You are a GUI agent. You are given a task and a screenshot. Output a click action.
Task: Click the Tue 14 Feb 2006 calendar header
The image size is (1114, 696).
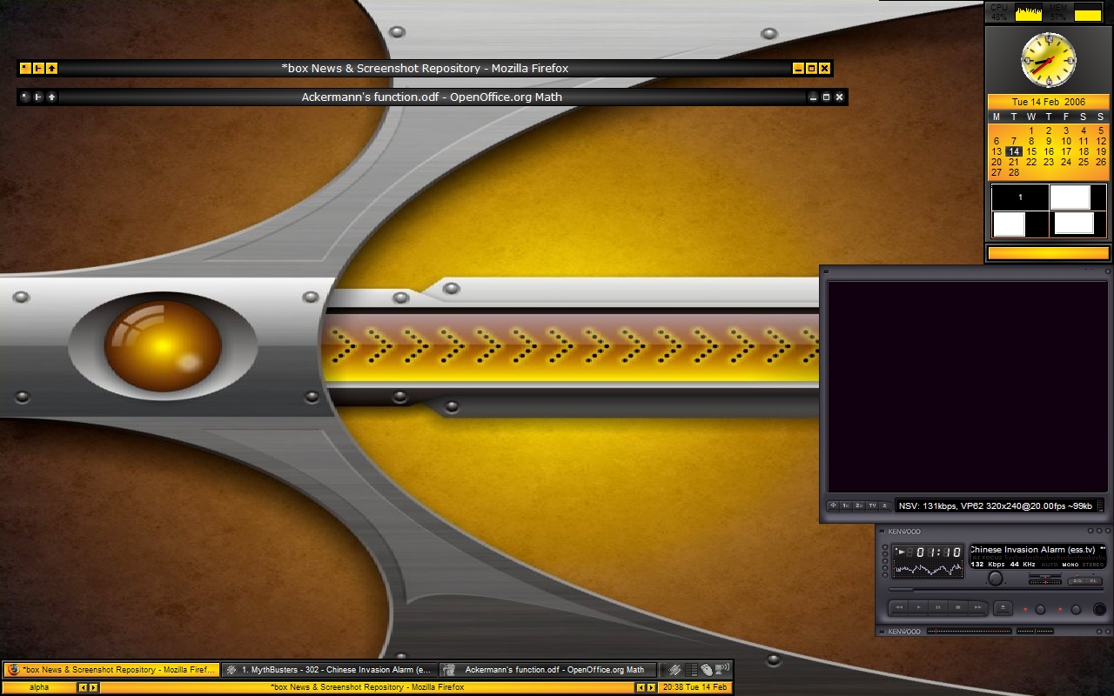(1048, 102)
